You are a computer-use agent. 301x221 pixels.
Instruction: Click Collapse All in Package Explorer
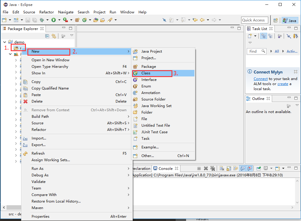pos(47,36)
